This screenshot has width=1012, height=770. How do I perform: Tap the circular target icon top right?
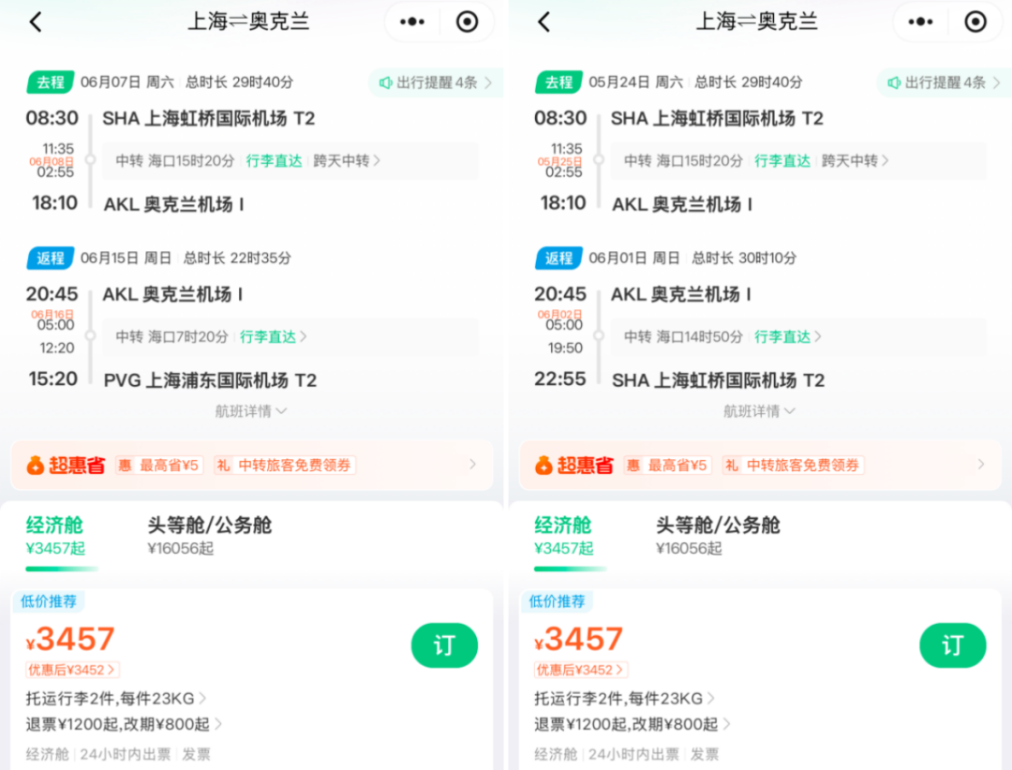point(467,21)
